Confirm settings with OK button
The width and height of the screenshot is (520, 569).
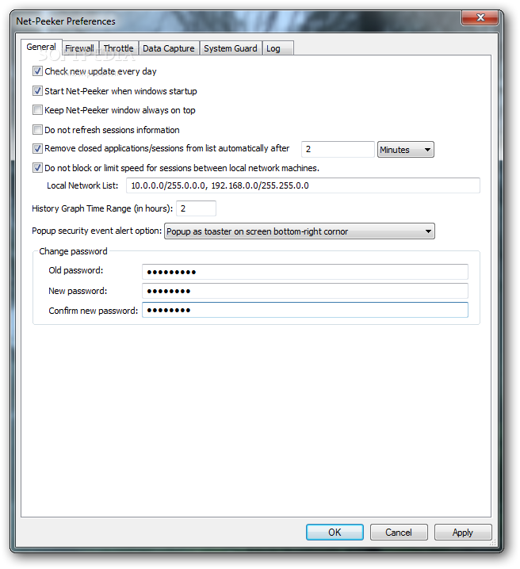pos(335,533)
